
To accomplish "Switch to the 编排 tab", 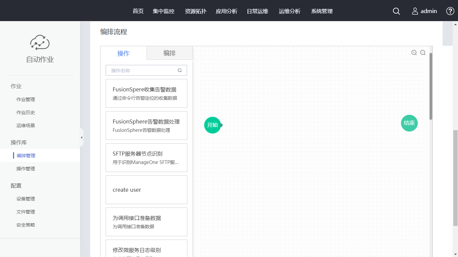I will [169, 53].
